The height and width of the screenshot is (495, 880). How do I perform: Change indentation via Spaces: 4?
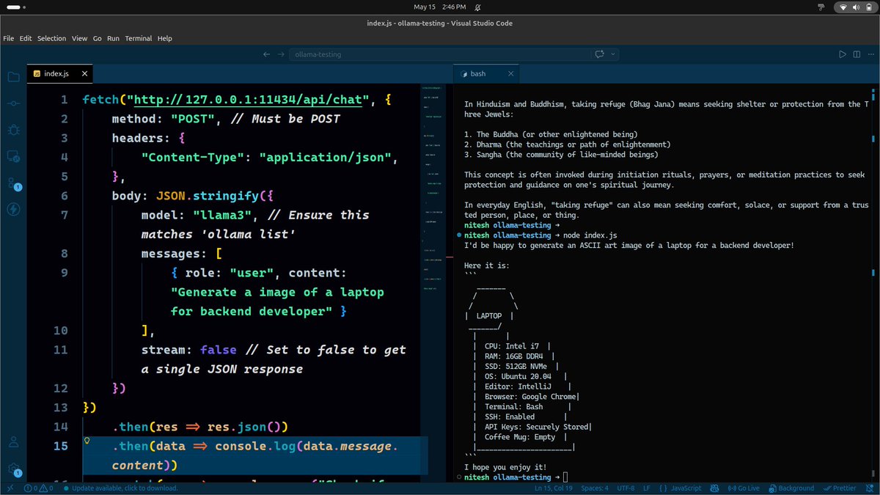pos(595,488)
